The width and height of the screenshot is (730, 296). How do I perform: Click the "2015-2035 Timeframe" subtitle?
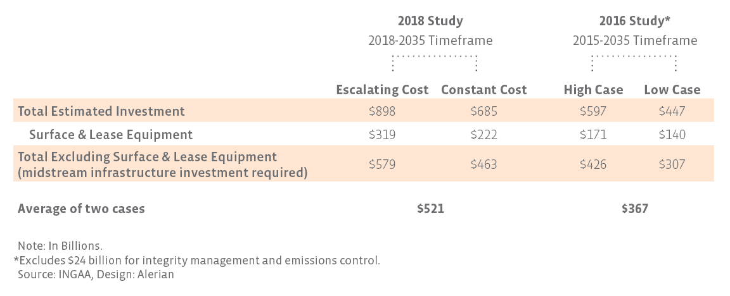click(x=635, y=40)
